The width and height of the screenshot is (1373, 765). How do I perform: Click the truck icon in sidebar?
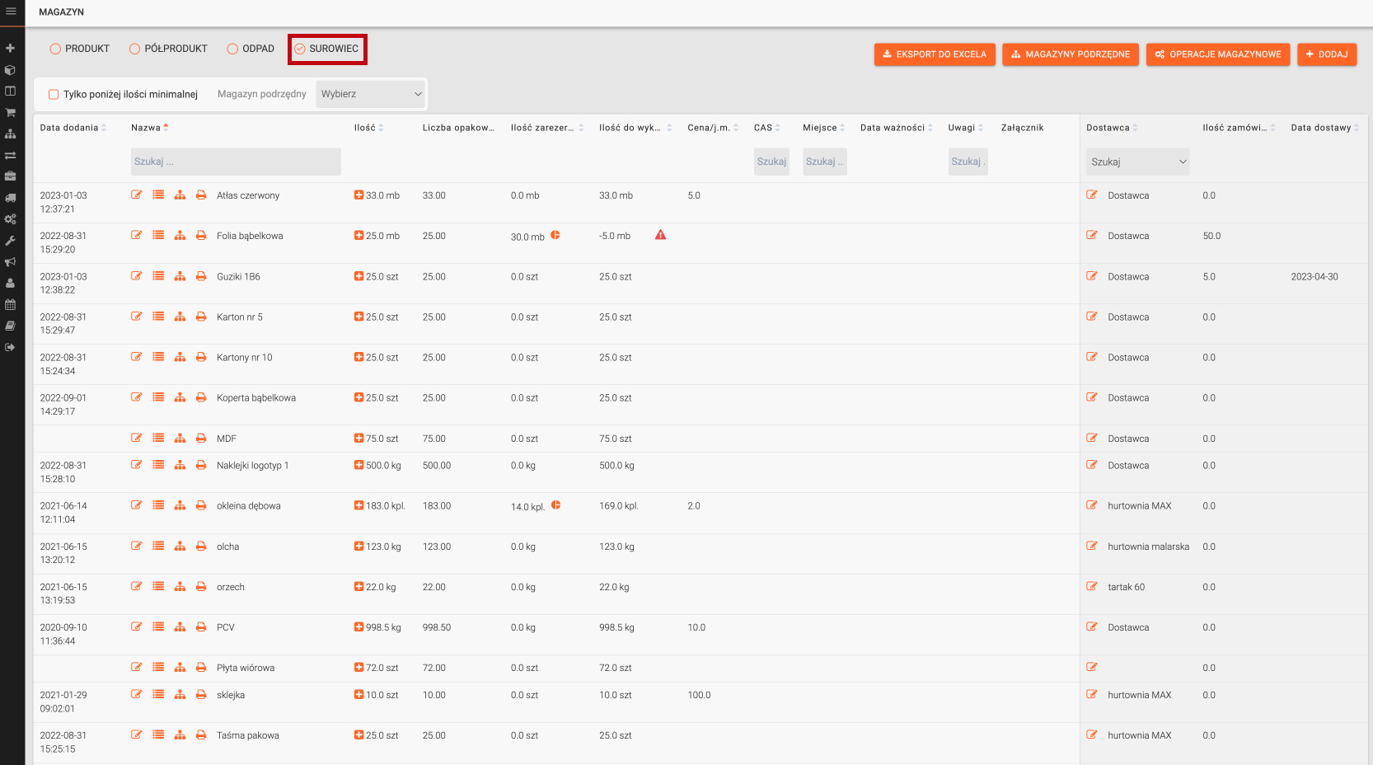pos(11,198)
